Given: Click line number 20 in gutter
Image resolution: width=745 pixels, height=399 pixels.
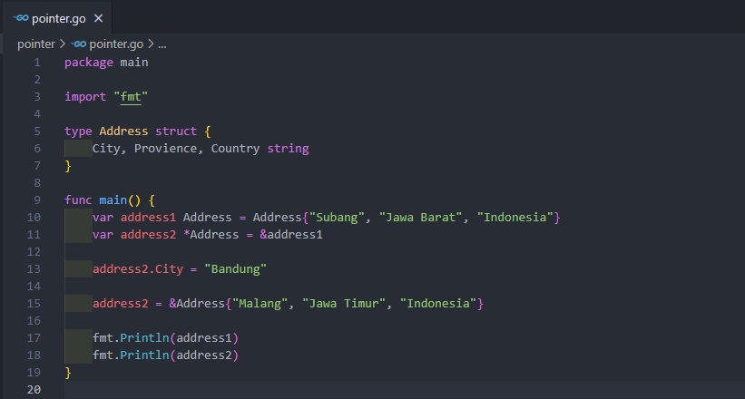Looking at the screenshot, I should click(x=34, y=390).
